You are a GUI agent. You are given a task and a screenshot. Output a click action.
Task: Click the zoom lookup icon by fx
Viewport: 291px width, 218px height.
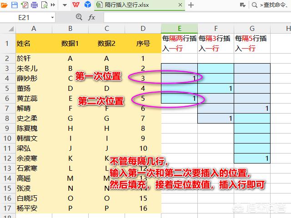(79, 17)
